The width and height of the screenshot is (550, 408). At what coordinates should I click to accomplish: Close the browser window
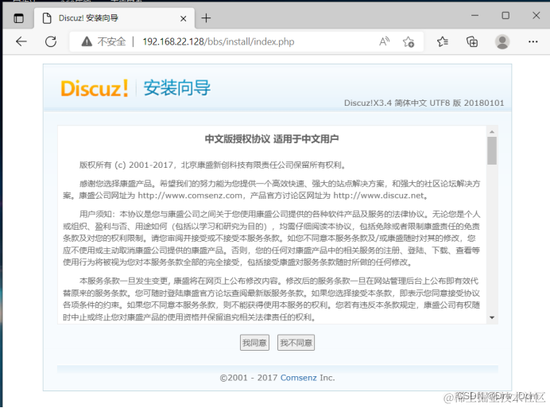(x=536, y=15)
